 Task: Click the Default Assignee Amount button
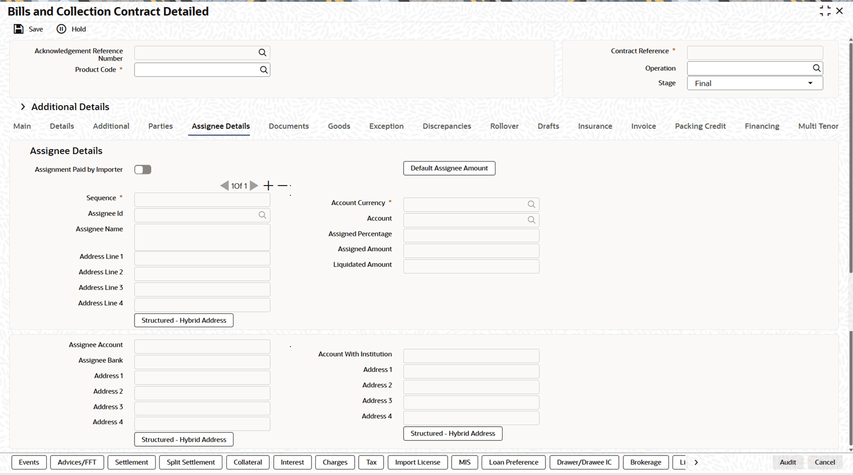tap(449, 168)
